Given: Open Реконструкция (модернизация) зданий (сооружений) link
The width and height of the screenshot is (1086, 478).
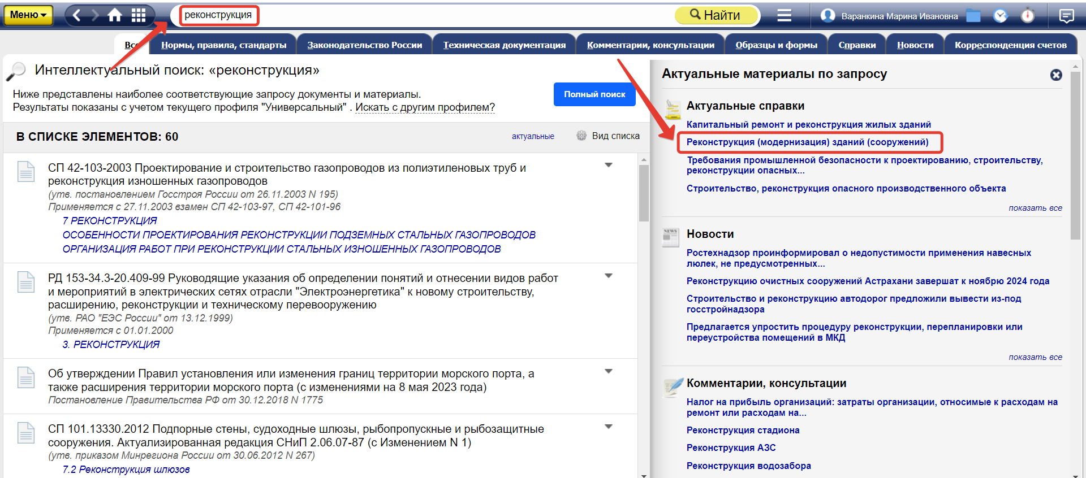Looking at the screenshot, I should pos(807,142).
